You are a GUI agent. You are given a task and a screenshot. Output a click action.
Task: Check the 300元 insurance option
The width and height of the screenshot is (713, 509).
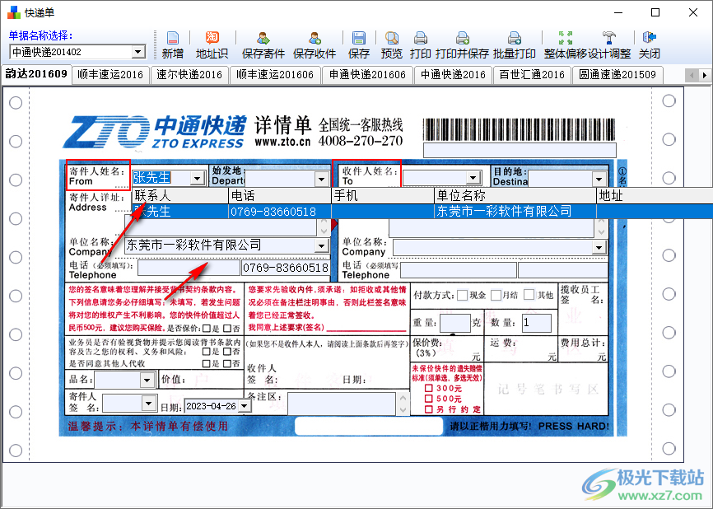429,388
